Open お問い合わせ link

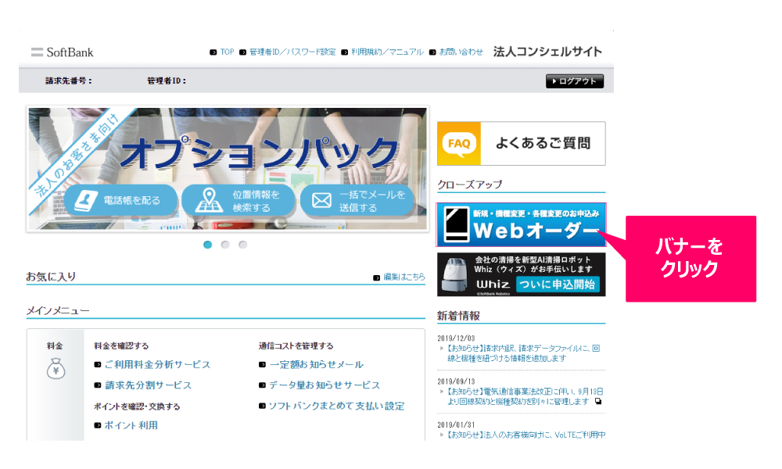click(x=461, y=52)
